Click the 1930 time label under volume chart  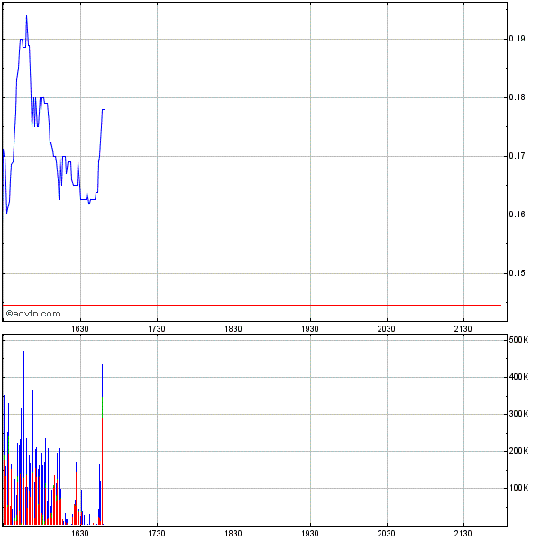[x=310, y=534]
